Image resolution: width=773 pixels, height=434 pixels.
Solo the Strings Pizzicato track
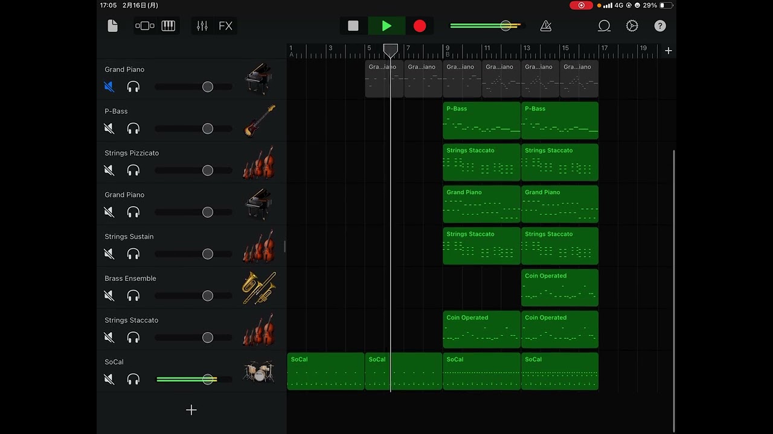(133, 171)
